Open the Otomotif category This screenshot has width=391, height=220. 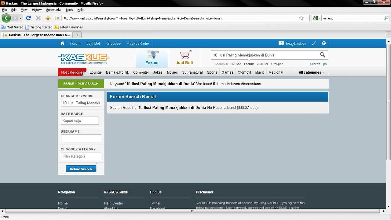[244, 72]
